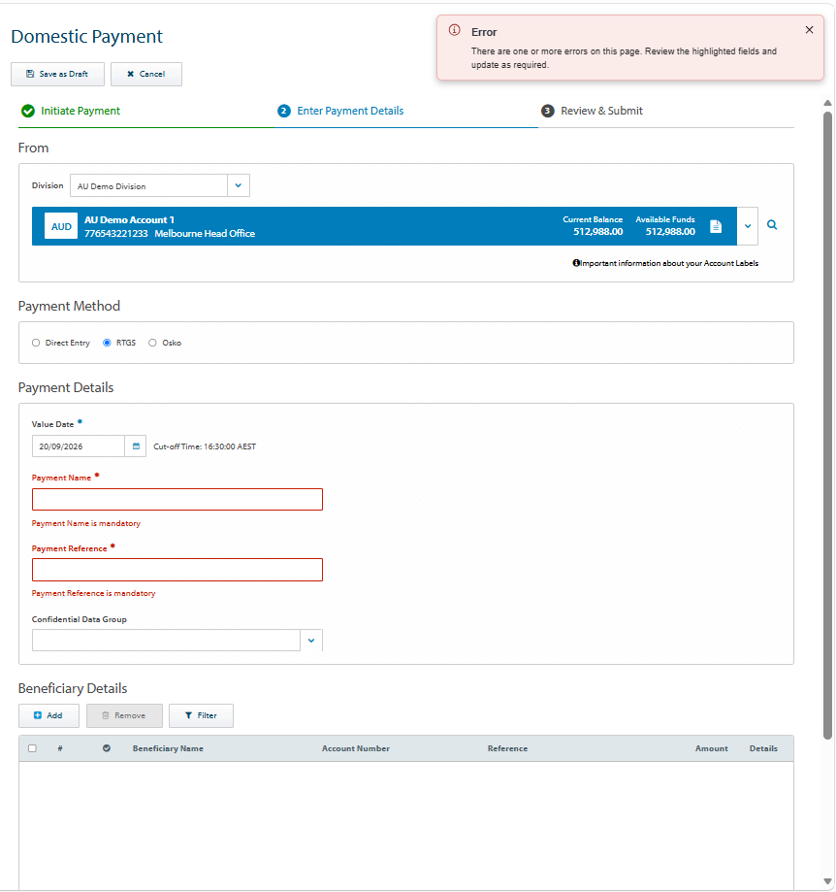This screenshot has width=836, height=892.
Task: Click the Value Date text field
Action: pyautogui.click(x=79, y=446)
